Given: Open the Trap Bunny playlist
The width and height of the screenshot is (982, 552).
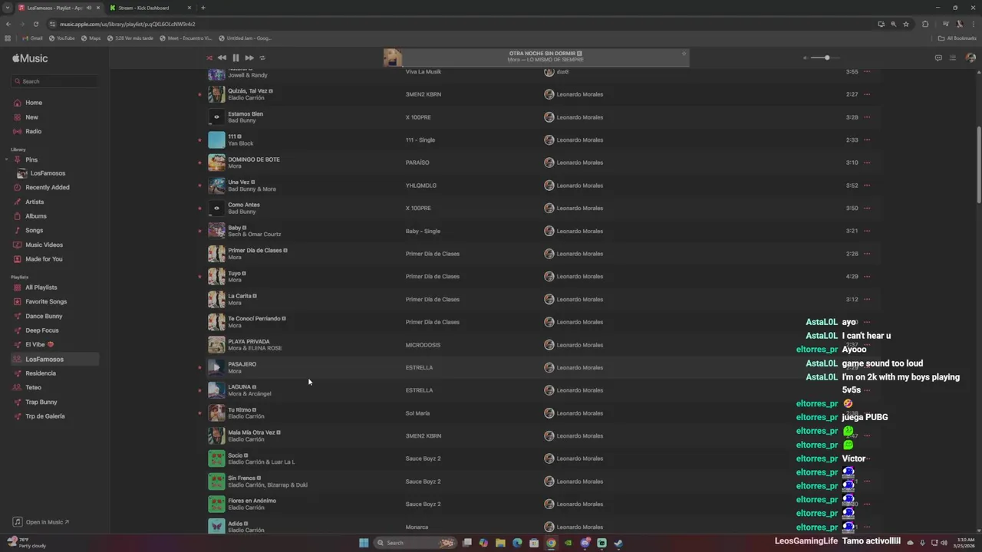Looking at the screenshot, I should click(x=41, y=402).
